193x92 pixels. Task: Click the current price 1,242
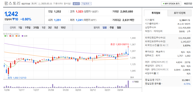point(11,14)
